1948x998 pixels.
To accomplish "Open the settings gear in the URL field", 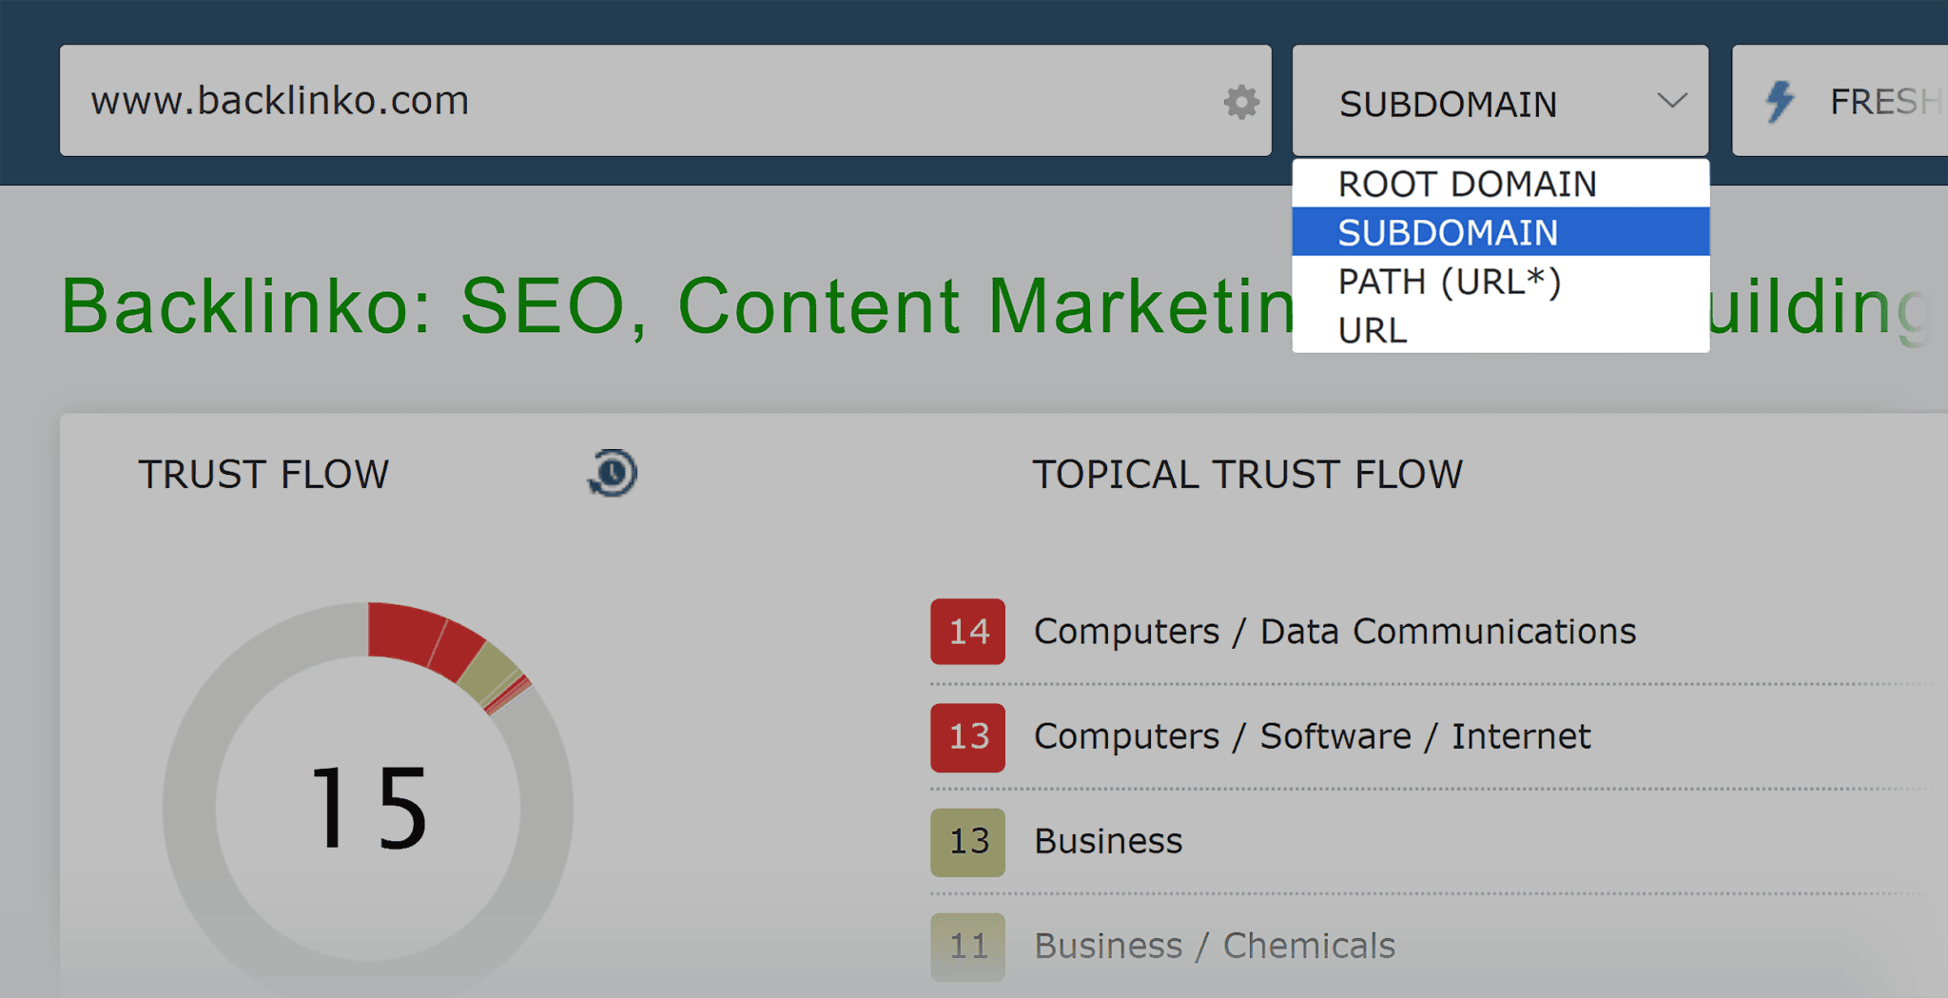I will tap(1240, 102).
